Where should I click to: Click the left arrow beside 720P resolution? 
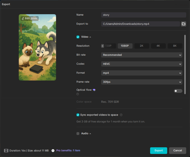pos(102,46)
